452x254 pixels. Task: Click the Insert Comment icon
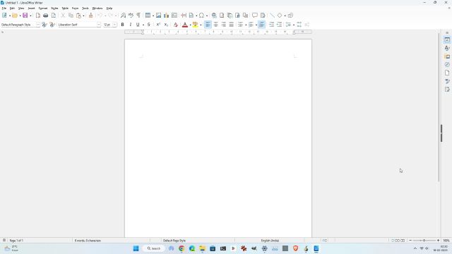click(x=255, y=16)
